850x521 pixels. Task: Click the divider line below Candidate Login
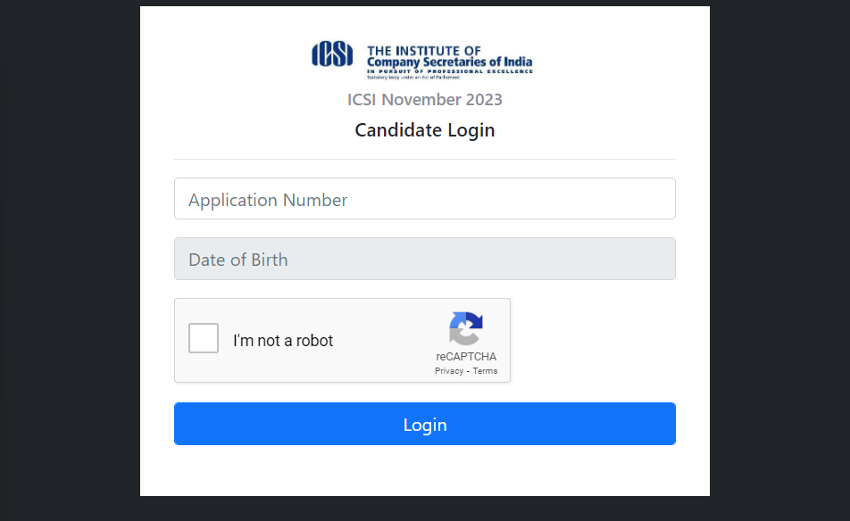pyautogui.click(x=424, y=159)
